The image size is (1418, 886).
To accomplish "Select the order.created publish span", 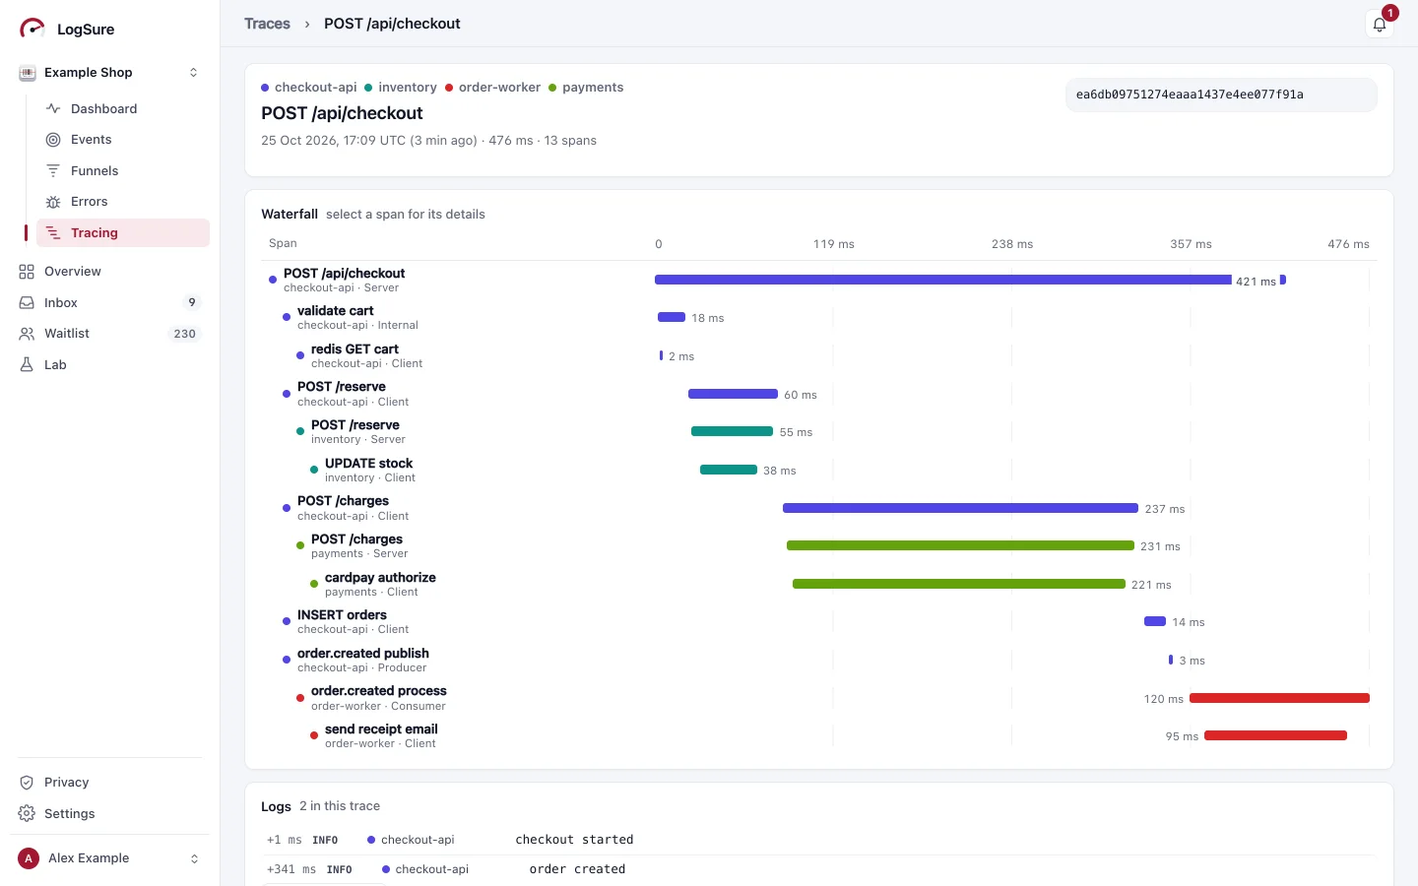I will tap(819, 661).
